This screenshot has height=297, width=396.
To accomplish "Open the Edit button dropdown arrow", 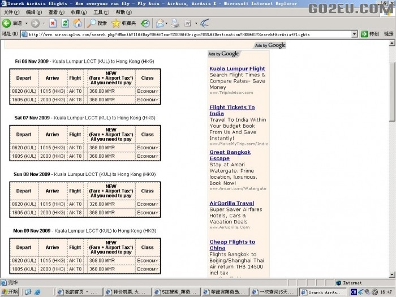I will [x=196, y=23].
